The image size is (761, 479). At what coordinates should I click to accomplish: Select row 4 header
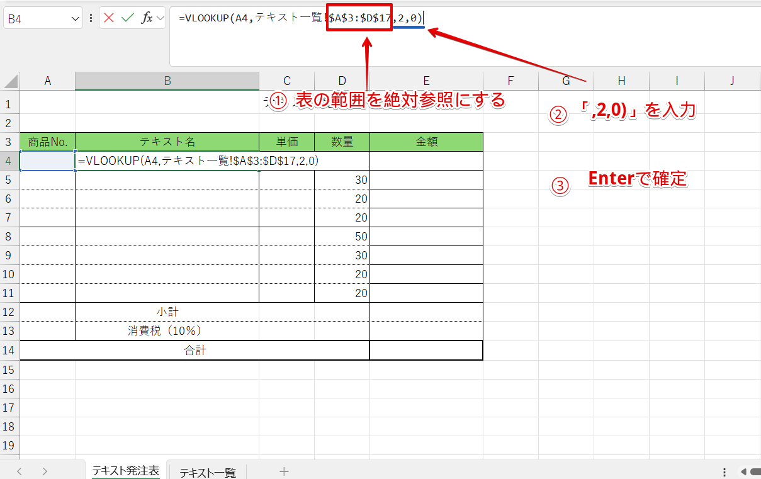tap(9, 161)
